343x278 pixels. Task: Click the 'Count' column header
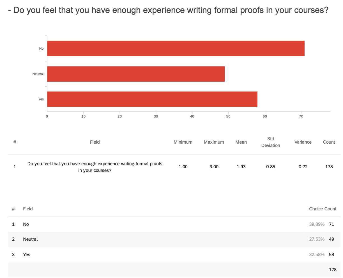coord(329,142)
